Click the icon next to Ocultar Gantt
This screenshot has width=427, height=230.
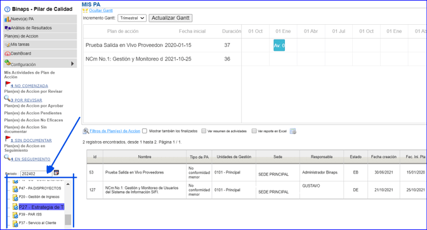point(85,11)
